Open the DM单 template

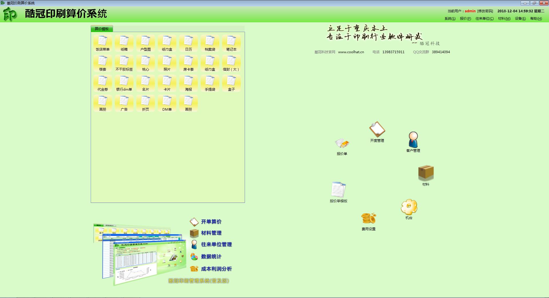(x=167, y=104)
